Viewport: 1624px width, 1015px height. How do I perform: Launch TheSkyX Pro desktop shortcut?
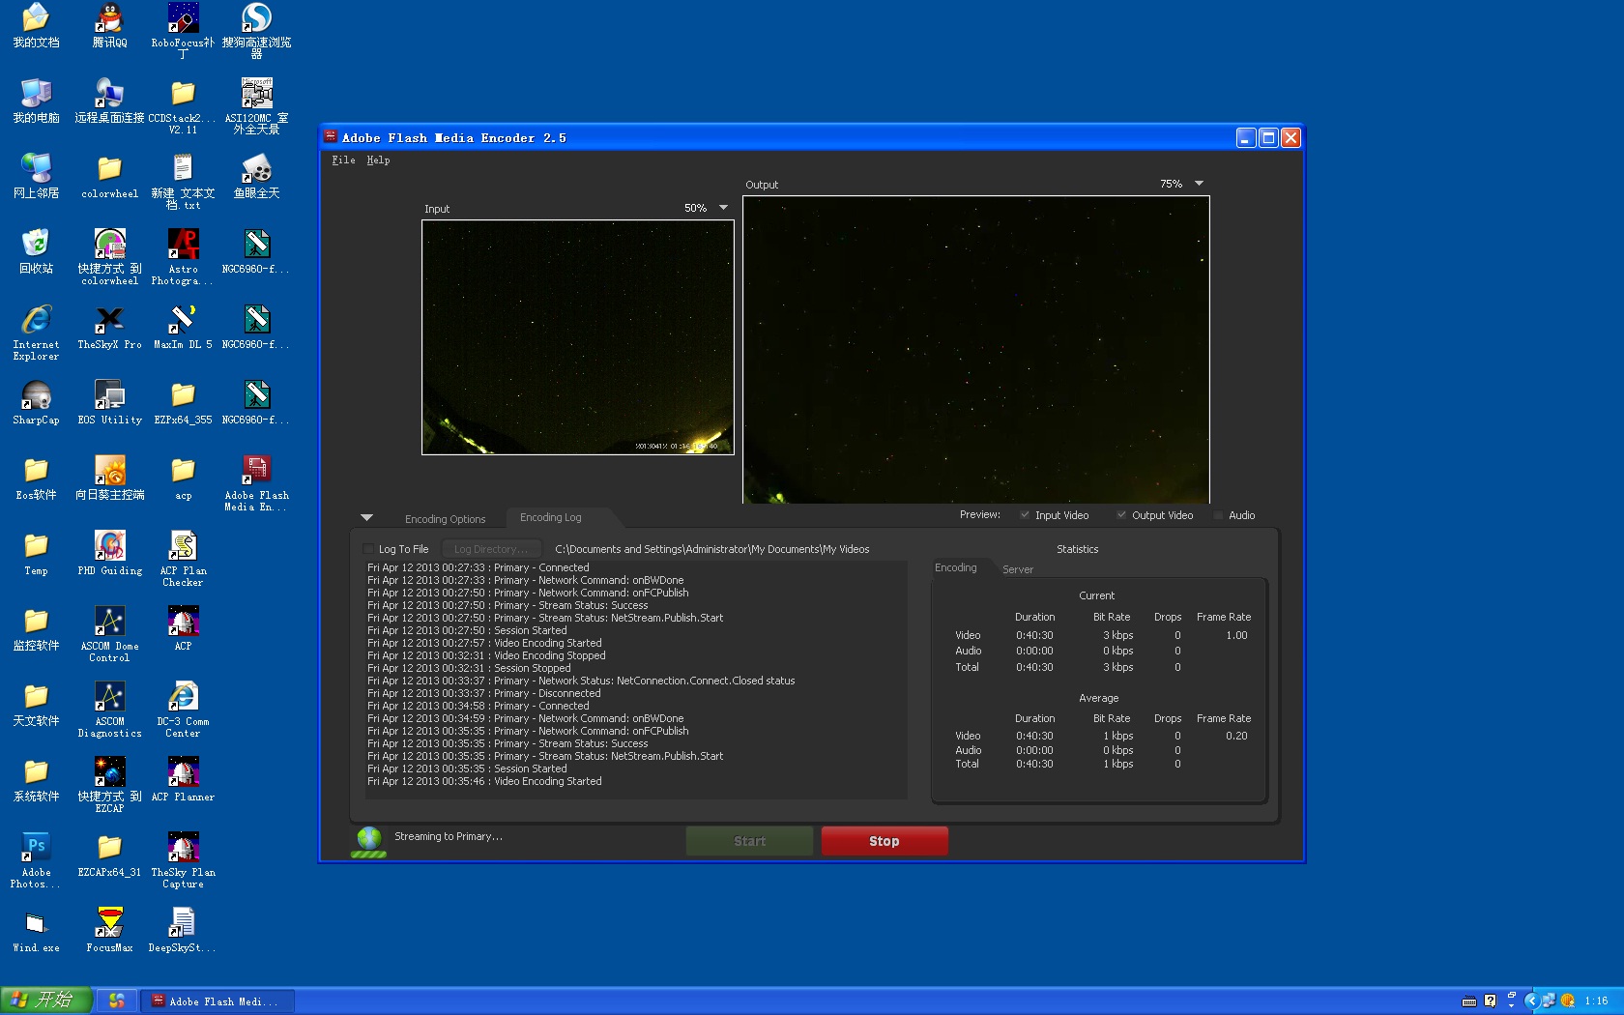pyautogui.click(x=109, y=327)
